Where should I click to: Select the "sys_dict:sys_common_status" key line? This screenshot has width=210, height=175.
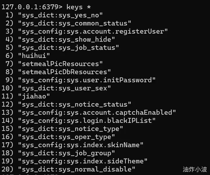tap(75, 23)
